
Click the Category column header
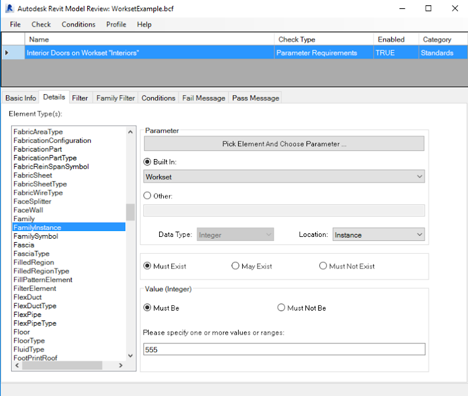[443, 39]
